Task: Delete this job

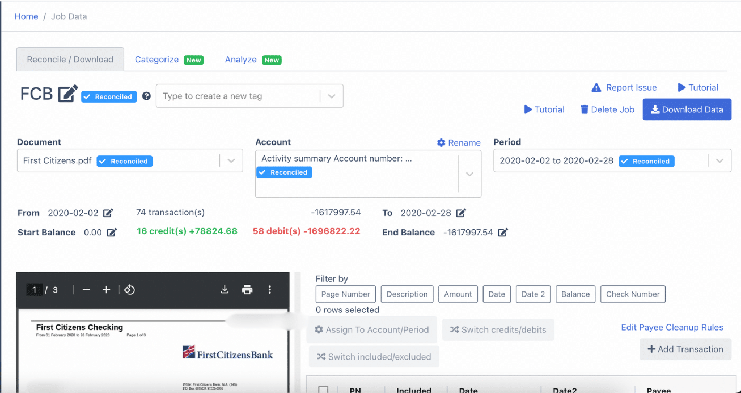Action: click(x=607, y=109)
